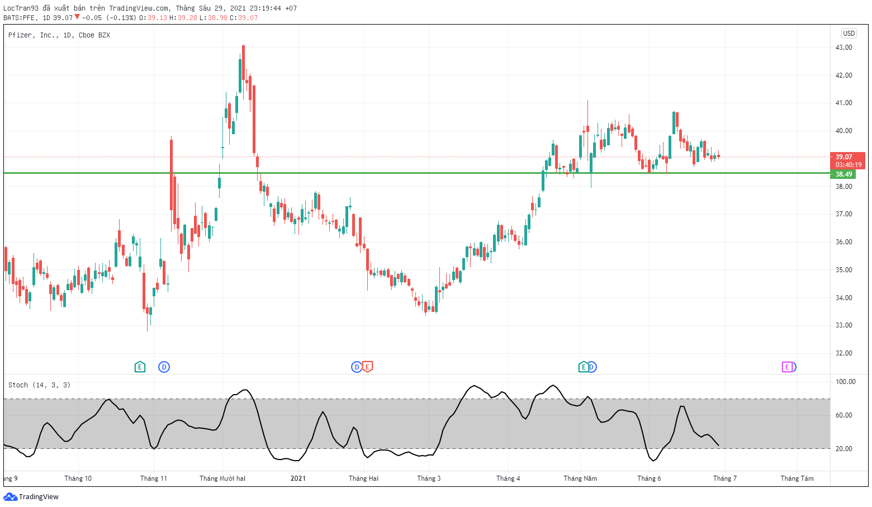Click the O:39.13 open value
The width and height of the screenshot is (872, 507).
(x=153, y=17)
